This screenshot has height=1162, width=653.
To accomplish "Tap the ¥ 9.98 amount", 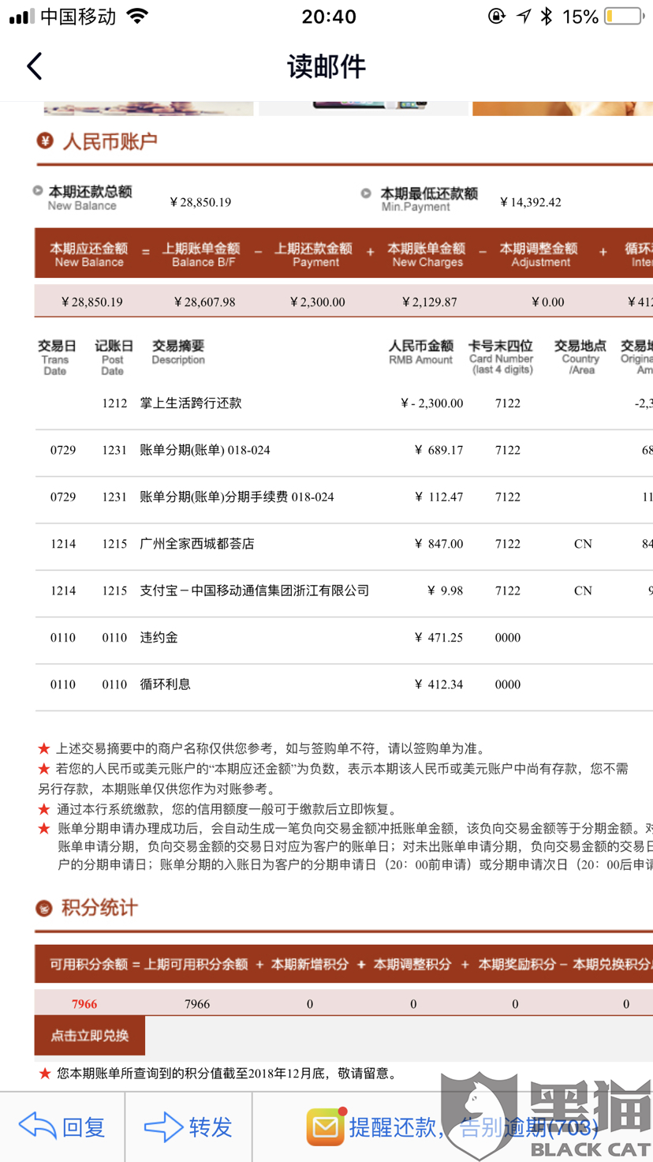I will coord(445,590).
